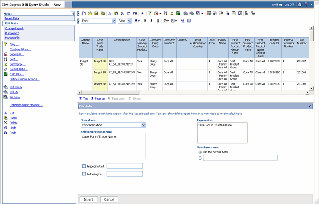Open the Font dropdown
Screen dimensions: 319x204
coord(113,21)
